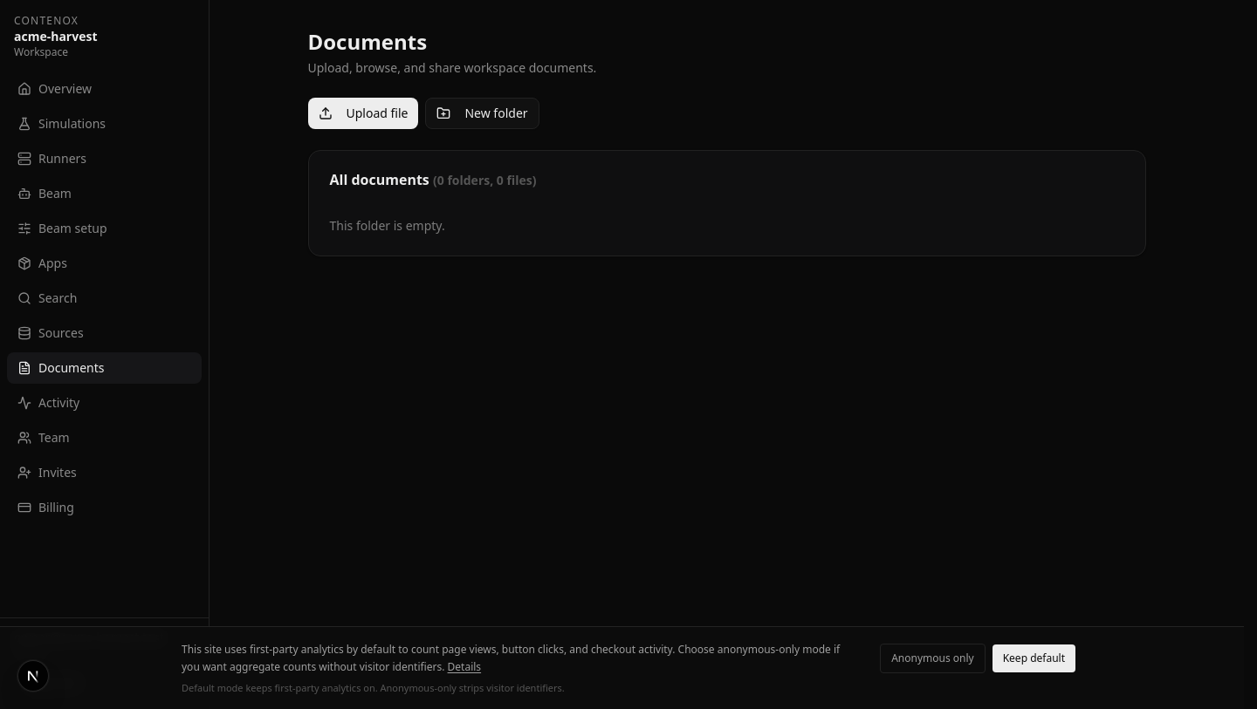Image resolution: width=1257 pixels, height=709 pixels.
Task: Open the Details link in banner
Action: point(464,667)
